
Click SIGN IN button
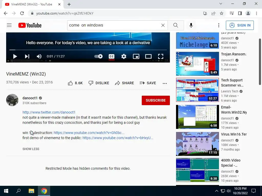(x=240, y=25)
